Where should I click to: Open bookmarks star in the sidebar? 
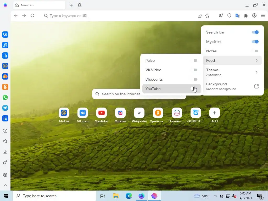5,141
